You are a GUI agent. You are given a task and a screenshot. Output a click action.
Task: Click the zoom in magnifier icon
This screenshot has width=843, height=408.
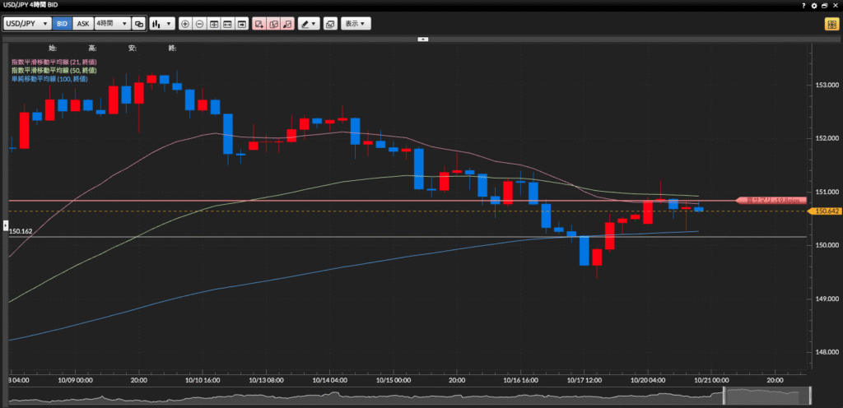coord(185,24)
